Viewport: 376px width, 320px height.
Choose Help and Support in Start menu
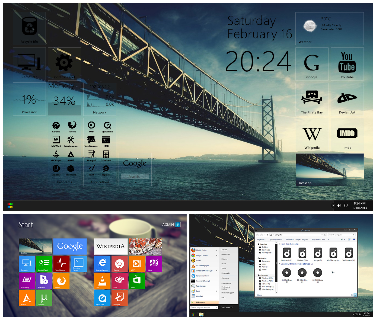(x=228, y=293)
